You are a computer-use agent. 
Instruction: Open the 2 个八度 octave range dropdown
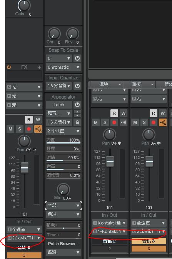click(x=63, y=131)
